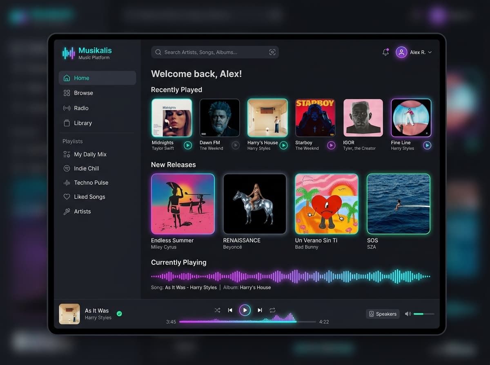490x365 pixels.
Task: Click the 'Miley Cyrus' artist name
Action: pyautogui.click(x=164, y=247)
